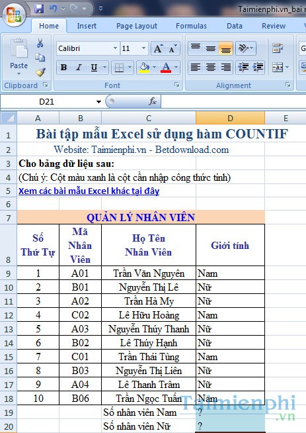Set Top Align for cell content

click(196, 48)
